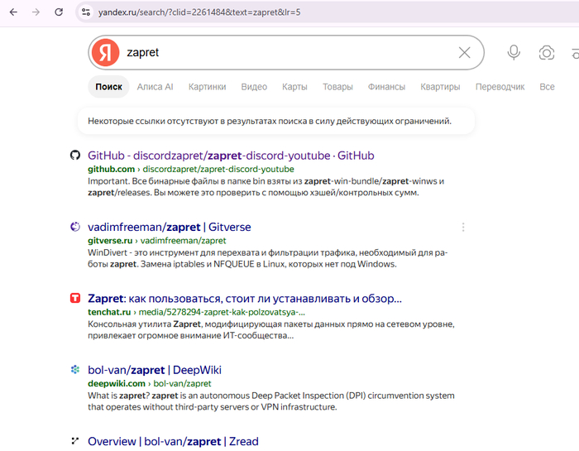Open Переводчик tab
The height and width of the screenshot is (451, 579).
(x=500, y=87)
